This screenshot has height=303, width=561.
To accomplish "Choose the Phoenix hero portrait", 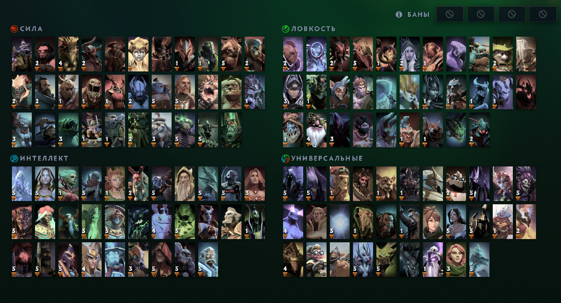I will [x=527, y=220].
